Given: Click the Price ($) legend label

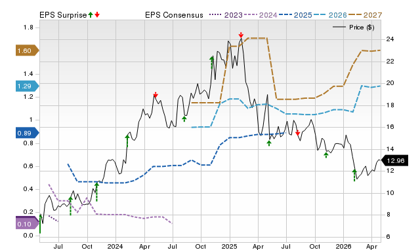Looking at the screenshot, I should click(362, 27).
